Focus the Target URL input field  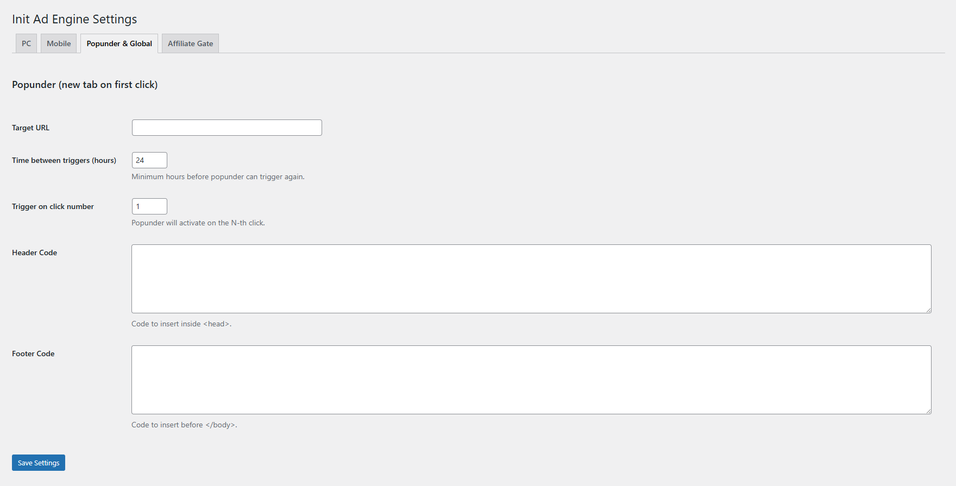point(227,127)
